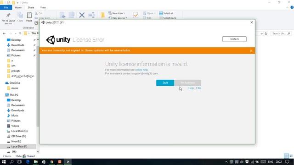Switch to details view icon
Image resolution: width=294 pixels, height=165 pixels.
[x=286, y=156]
